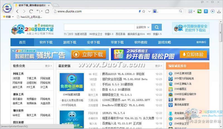The width and height of the screenshot is (223, 129).
Task: Open the 苹果下载 navigation tab
Action: pos(117,42)
